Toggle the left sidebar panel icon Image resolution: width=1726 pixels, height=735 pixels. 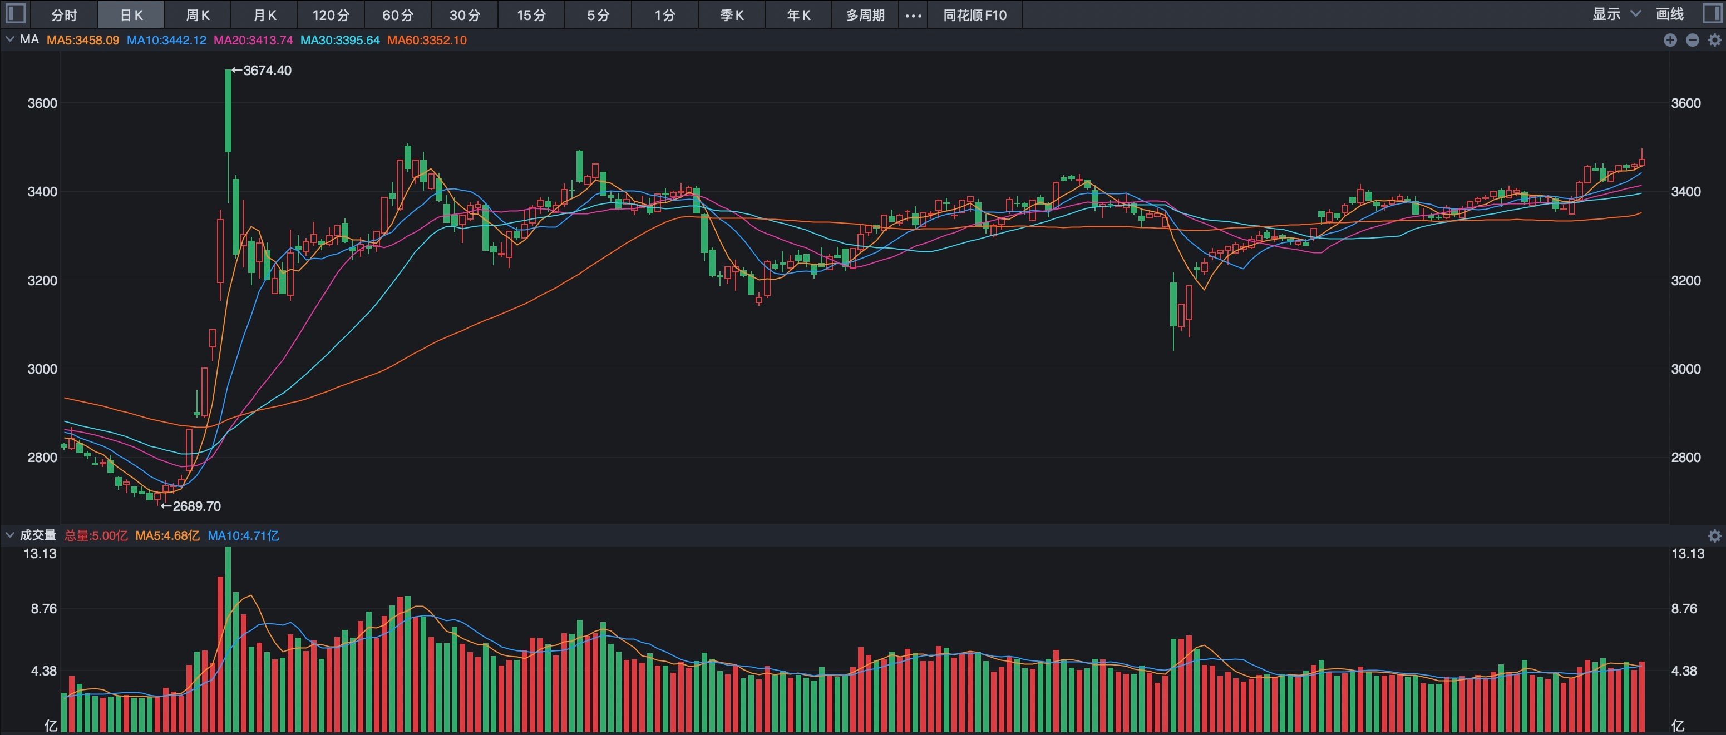pyautogui.click(x=14, y=14)
